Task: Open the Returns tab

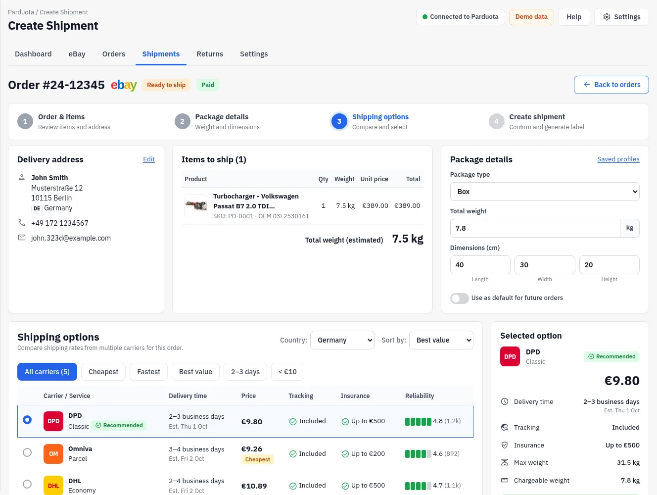Action: point(210,54)
